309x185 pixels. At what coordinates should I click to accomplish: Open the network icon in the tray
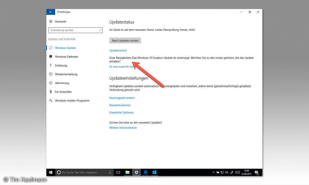click(x=222, y=172)
